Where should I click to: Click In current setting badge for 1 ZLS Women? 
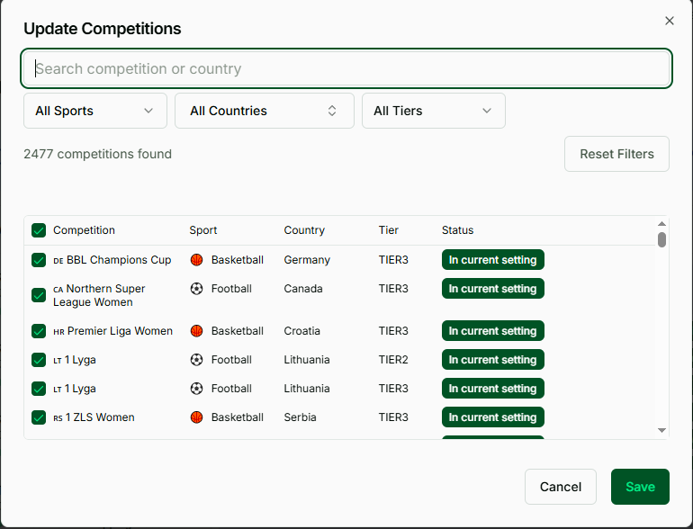(493, 417)
